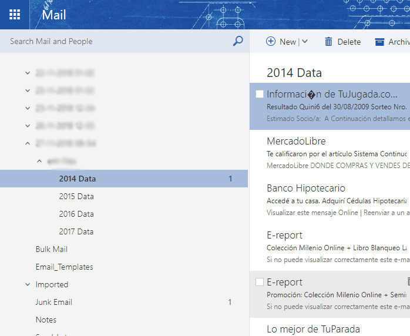This screenshot has width=410, height=336.
Task: Expand the first blurred folder chevron
Action: (28, 73)
